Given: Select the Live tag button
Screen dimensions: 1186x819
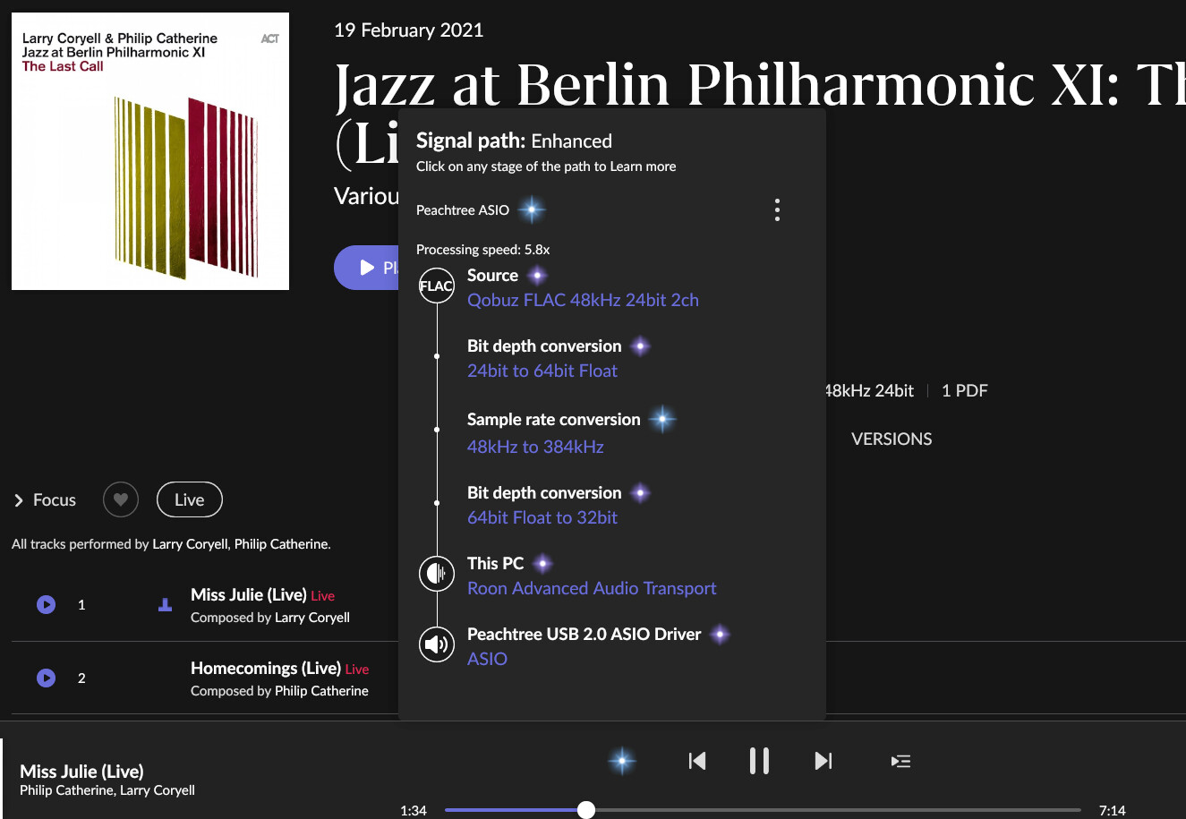Looking at the screenshot, I should point(190,499).
